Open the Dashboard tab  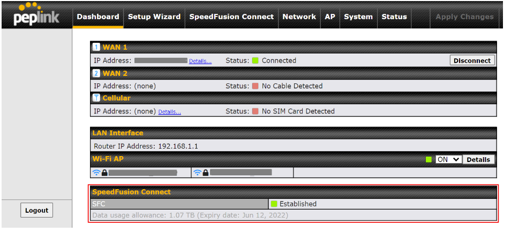98,17
